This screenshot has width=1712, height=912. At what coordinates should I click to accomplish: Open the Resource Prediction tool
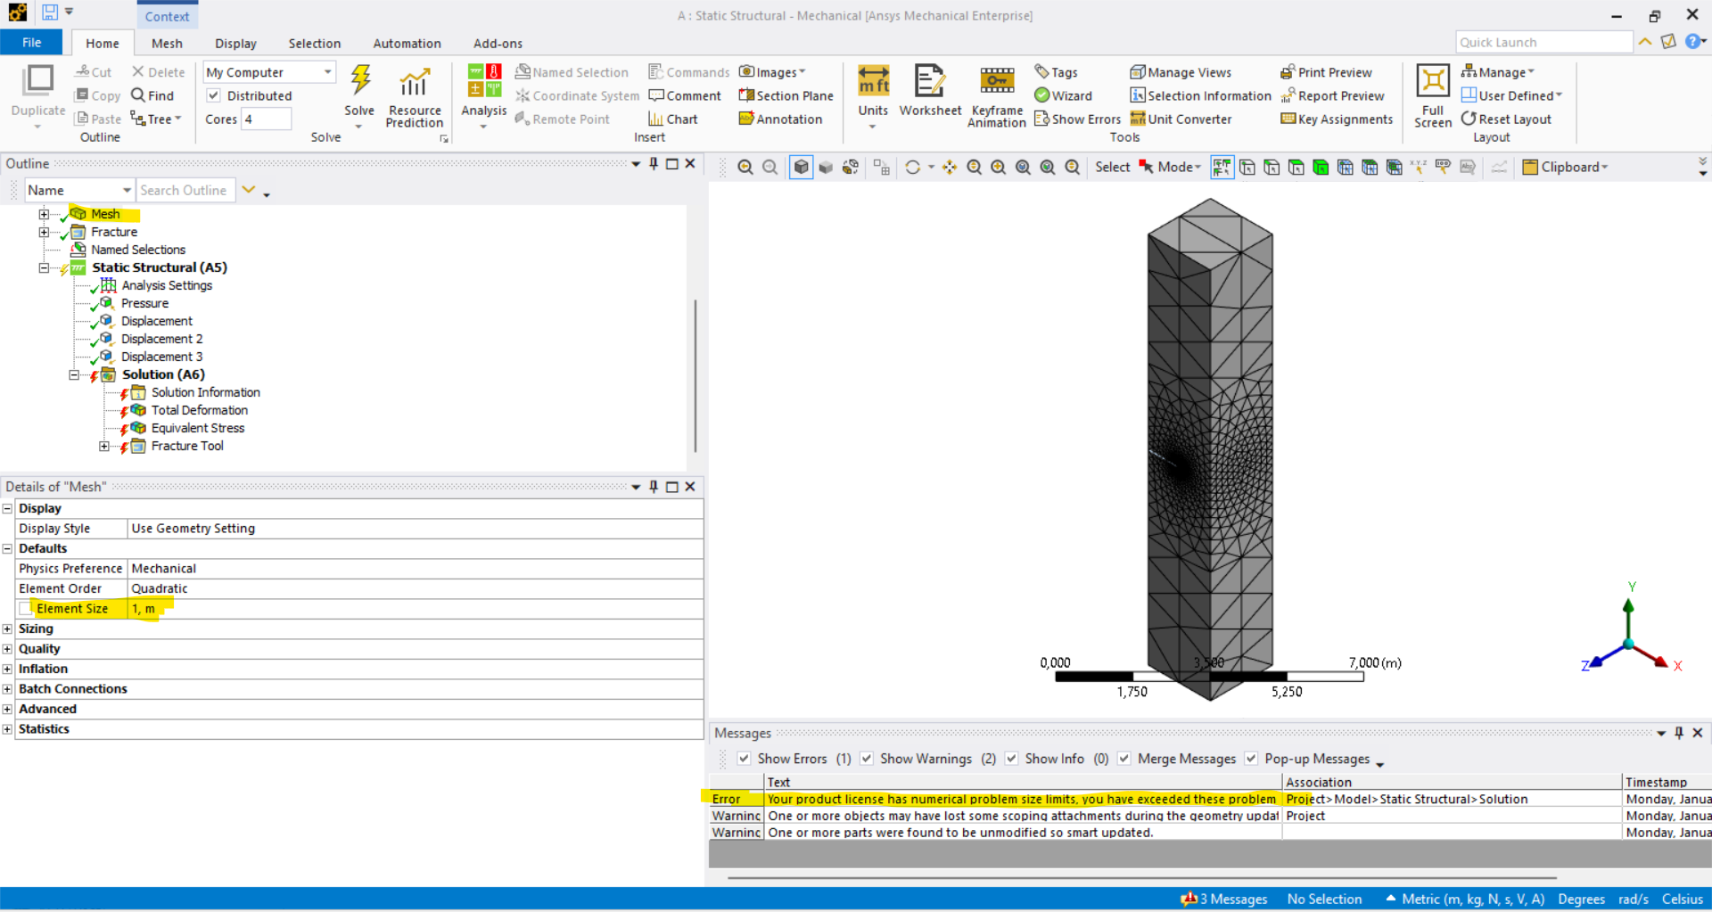(x=414, y=96)
